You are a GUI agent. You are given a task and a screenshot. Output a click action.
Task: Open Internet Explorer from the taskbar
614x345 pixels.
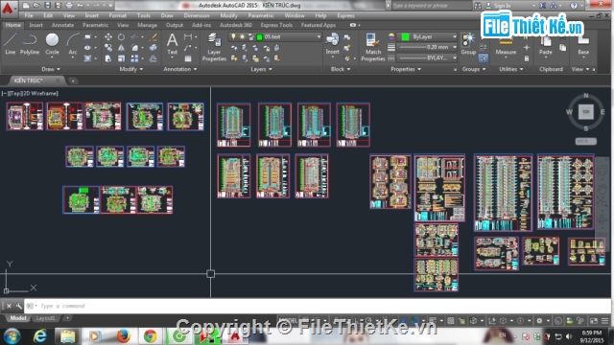39,336
